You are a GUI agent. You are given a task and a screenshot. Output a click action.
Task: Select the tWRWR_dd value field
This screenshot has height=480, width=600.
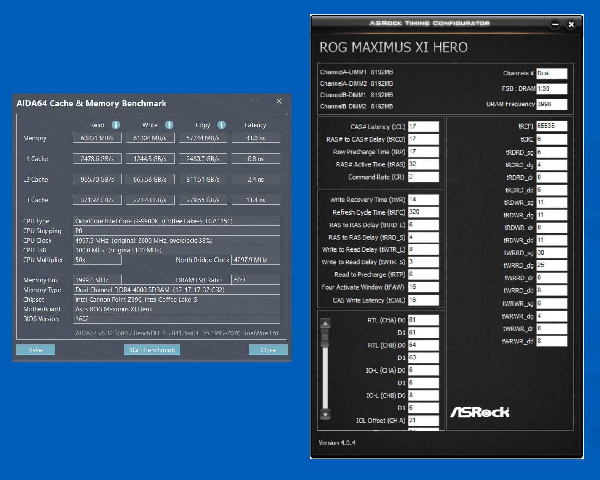point(552,341)
